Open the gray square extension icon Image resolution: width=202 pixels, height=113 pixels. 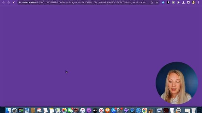(x=173, y=2)
